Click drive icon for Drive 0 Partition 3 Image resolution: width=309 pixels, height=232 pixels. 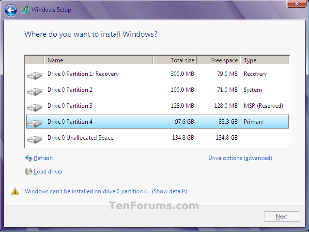click(x=34, y=107)
